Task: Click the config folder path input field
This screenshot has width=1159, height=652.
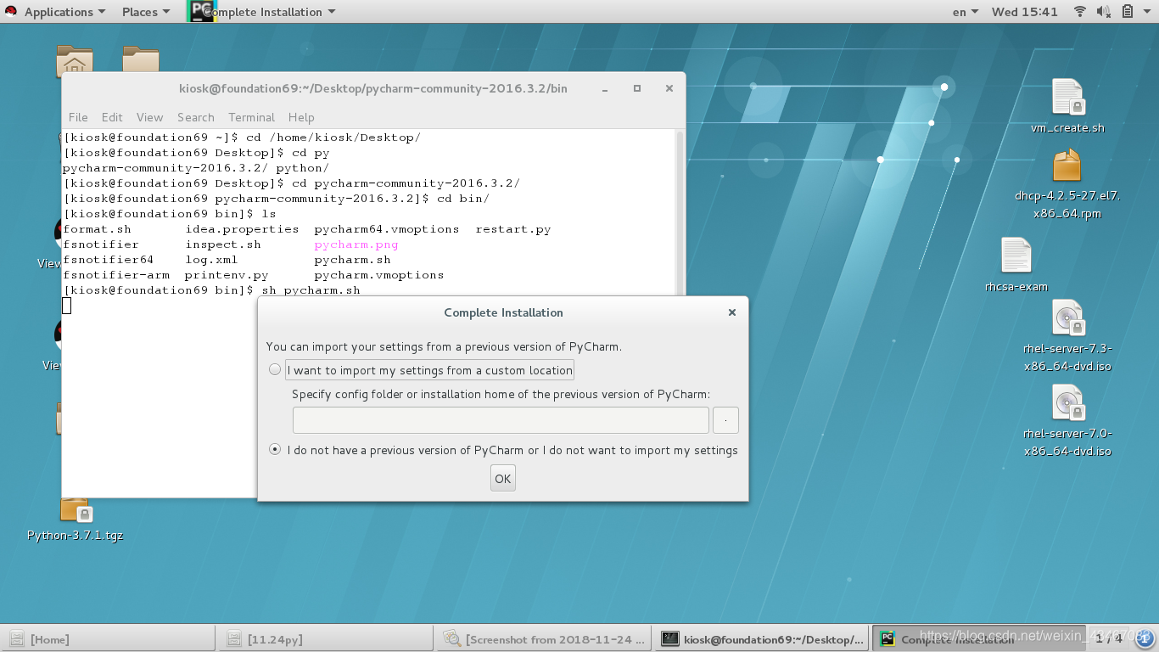Action: (501, 420)
